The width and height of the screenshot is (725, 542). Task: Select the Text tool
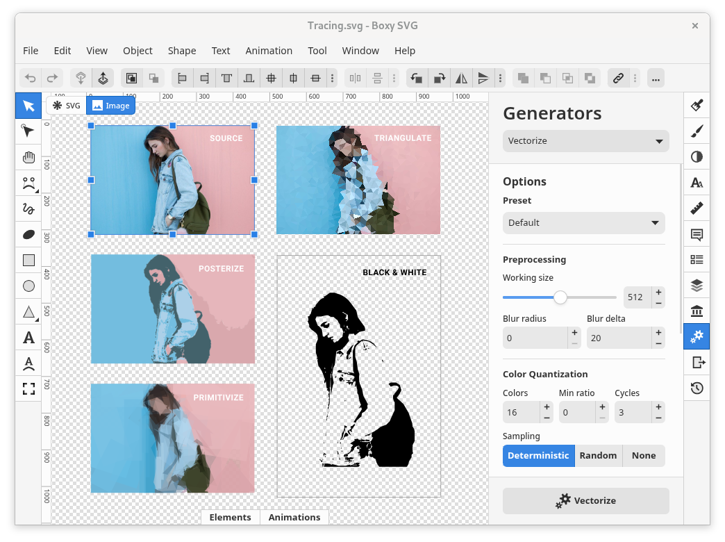click(28, 338)
